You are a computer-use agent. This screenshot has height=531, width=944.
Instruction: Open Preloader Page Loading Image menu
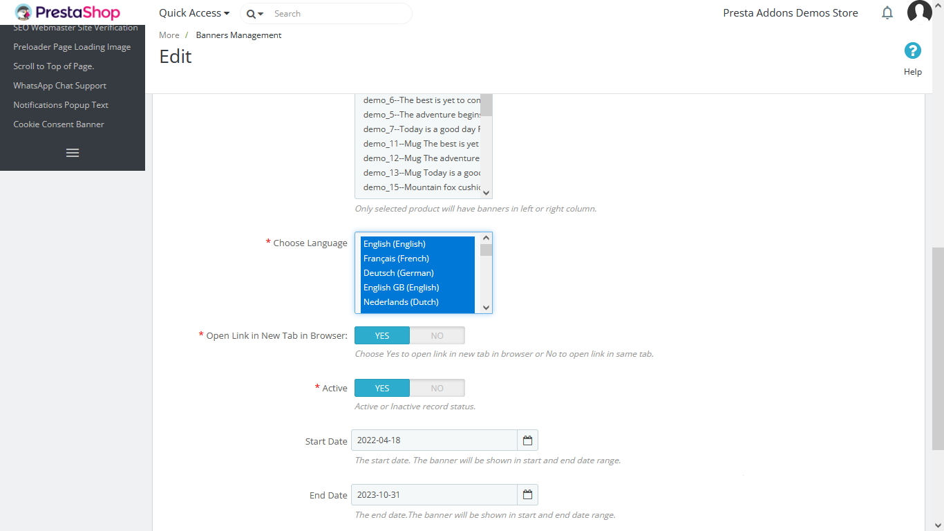(x=72, y=47)
